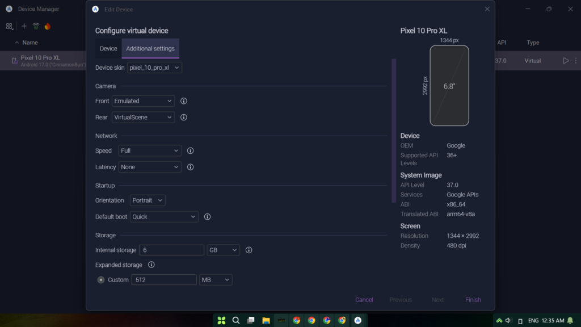This screenshot has width=581, height=327.
Task: Open Windows Start menu in taskbar
Action: click(221, 320)
